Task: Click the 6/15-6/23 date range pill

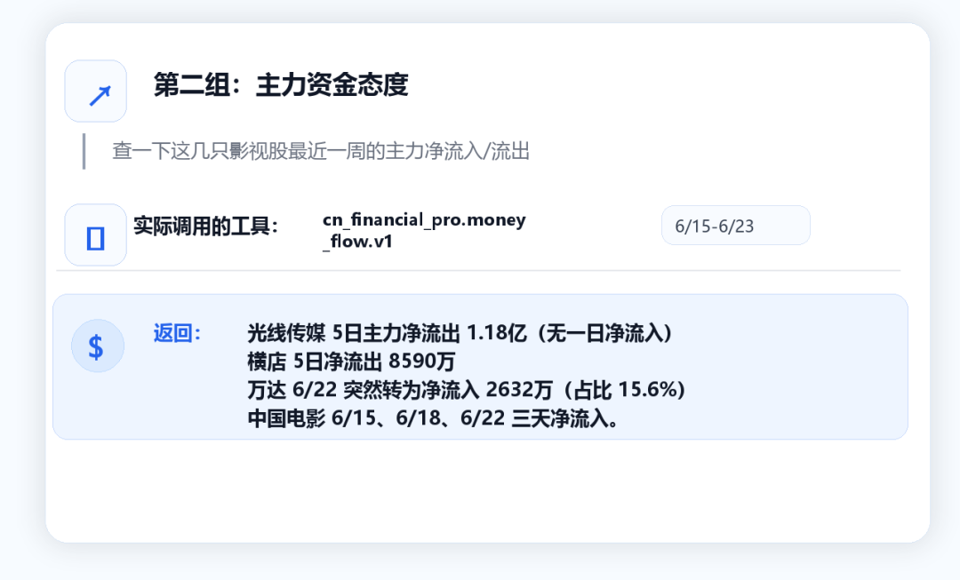Action: (735, 226)
